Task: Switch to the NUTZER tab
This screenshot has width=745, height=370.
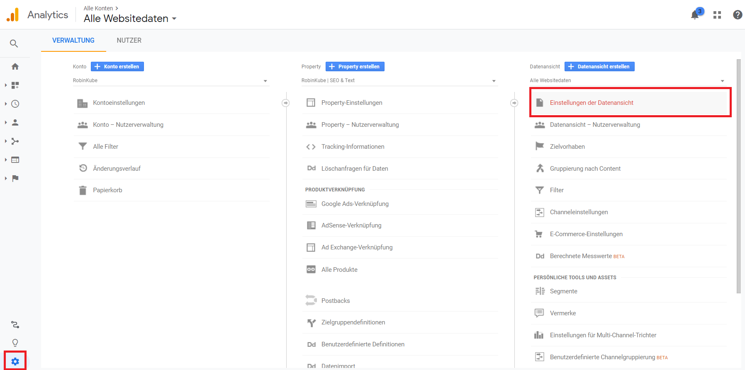Action: pyautogui.click(x=129, y=41)
